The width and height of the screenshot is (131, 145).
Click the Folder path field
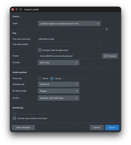click(69, 56)
